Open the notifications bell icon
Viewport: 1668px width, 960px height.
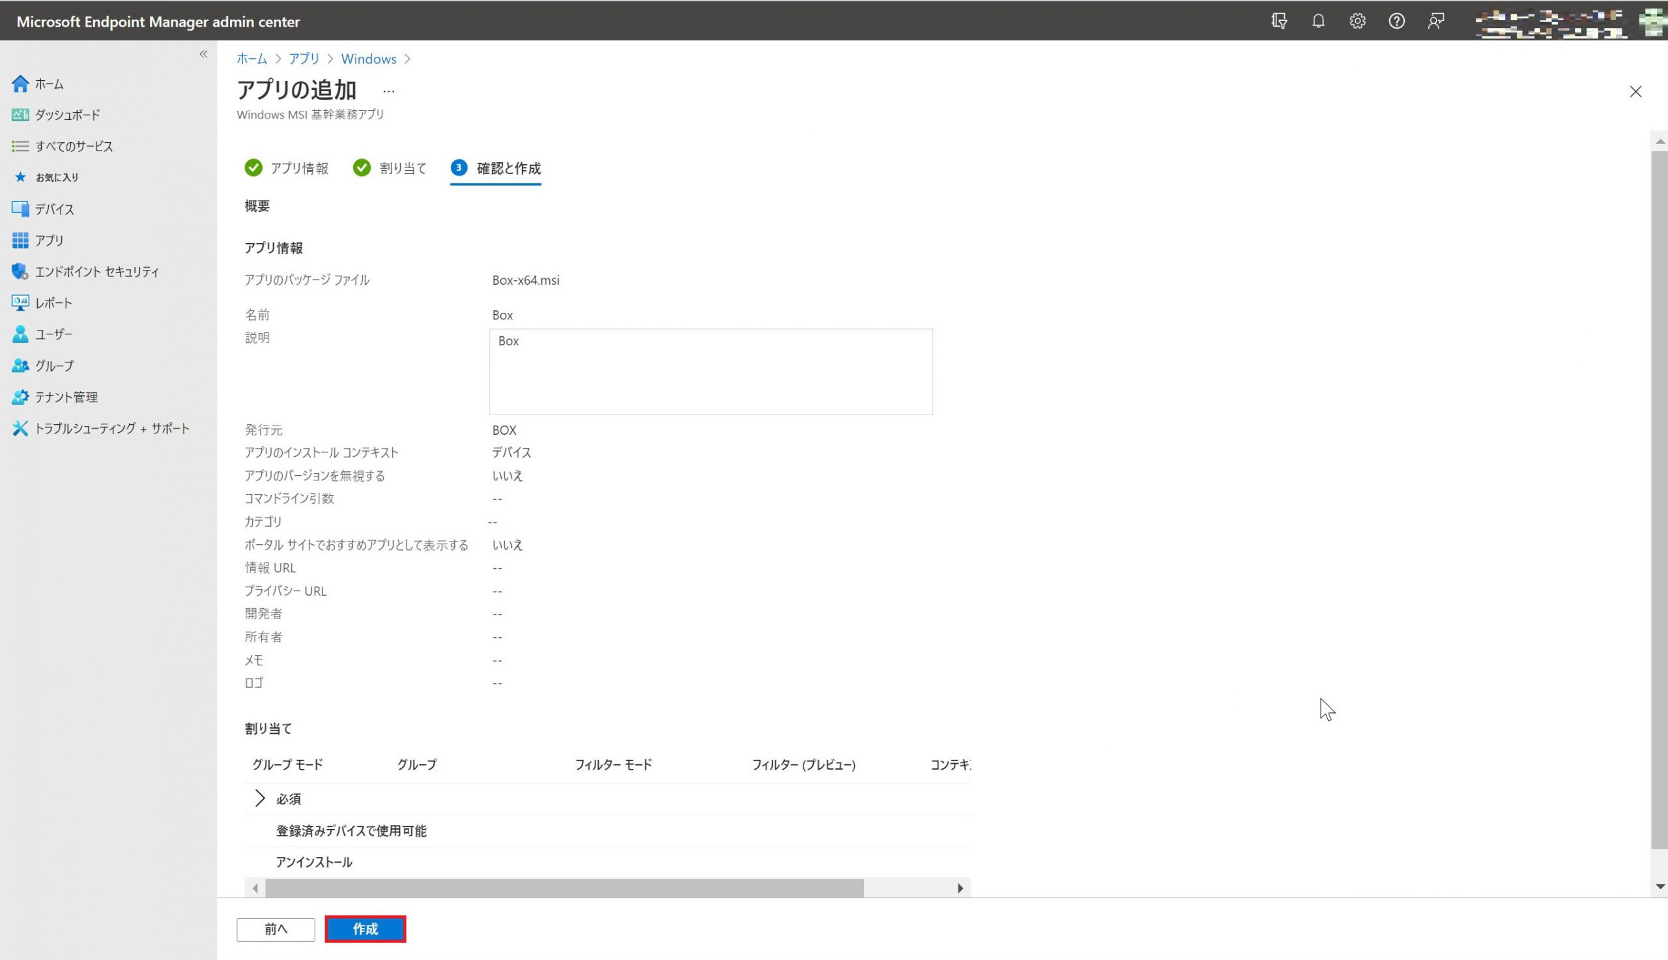(x=1318, y=21)
